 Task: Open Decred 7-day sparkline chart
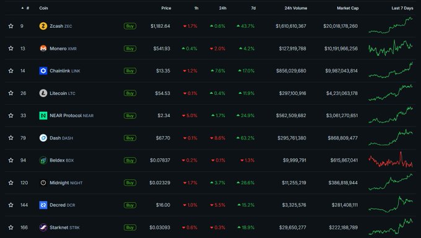pyautogui.click(x=391, y=204)
